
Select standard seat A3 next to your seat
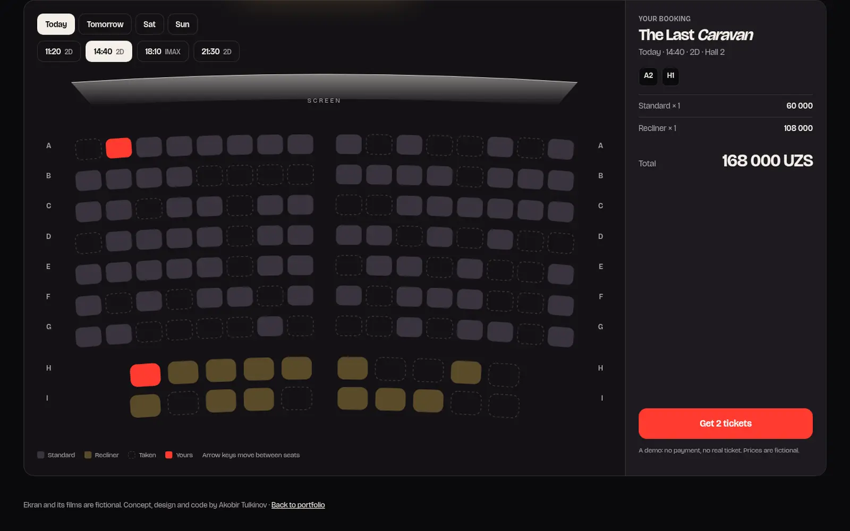[149, 147]
